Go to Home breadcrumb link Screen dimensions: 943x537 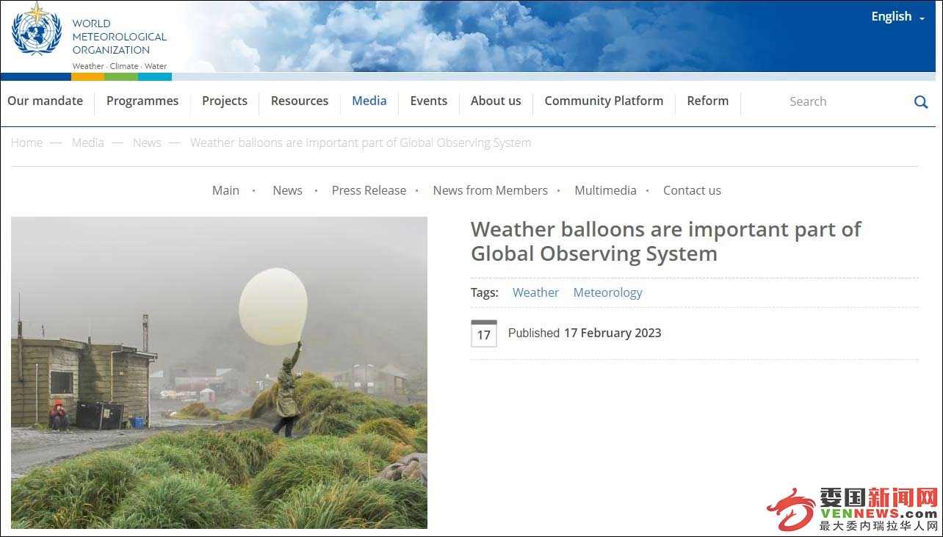pyautogui.click(x=26, y=143)
